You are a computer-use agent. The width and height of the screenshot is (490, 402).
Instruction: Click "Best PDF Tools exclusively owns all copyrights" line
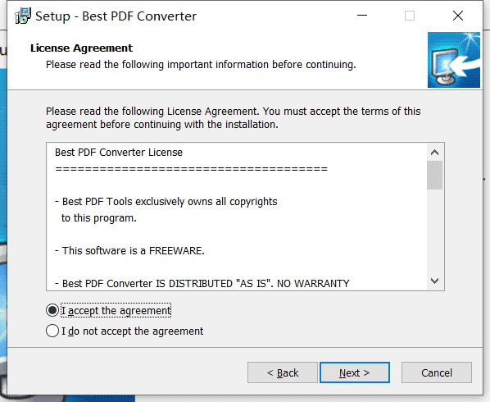(166, 202)
